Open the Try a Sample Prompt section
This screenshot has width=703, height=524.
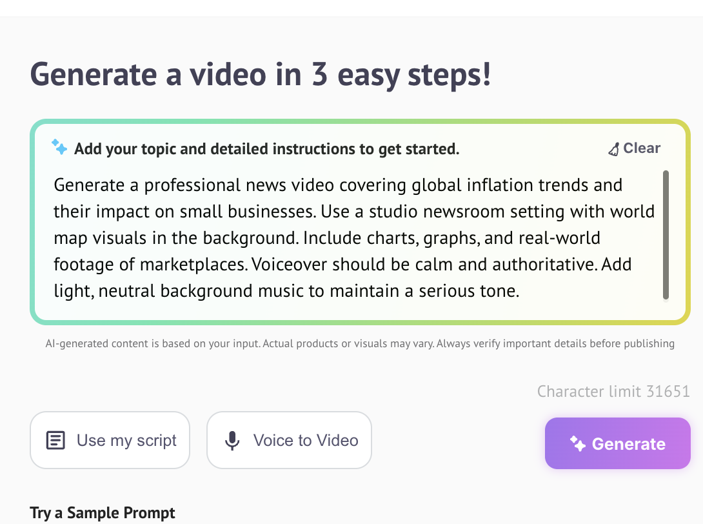coord(103,512)
